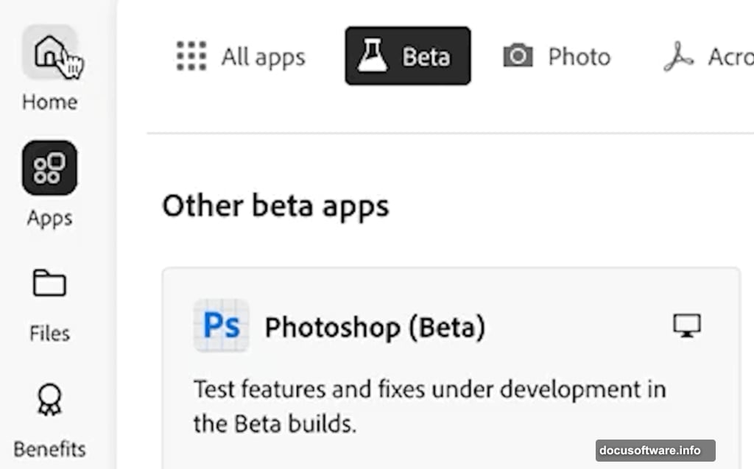Click the desktop monitor icon on Photoshop card

click(687, 325)
